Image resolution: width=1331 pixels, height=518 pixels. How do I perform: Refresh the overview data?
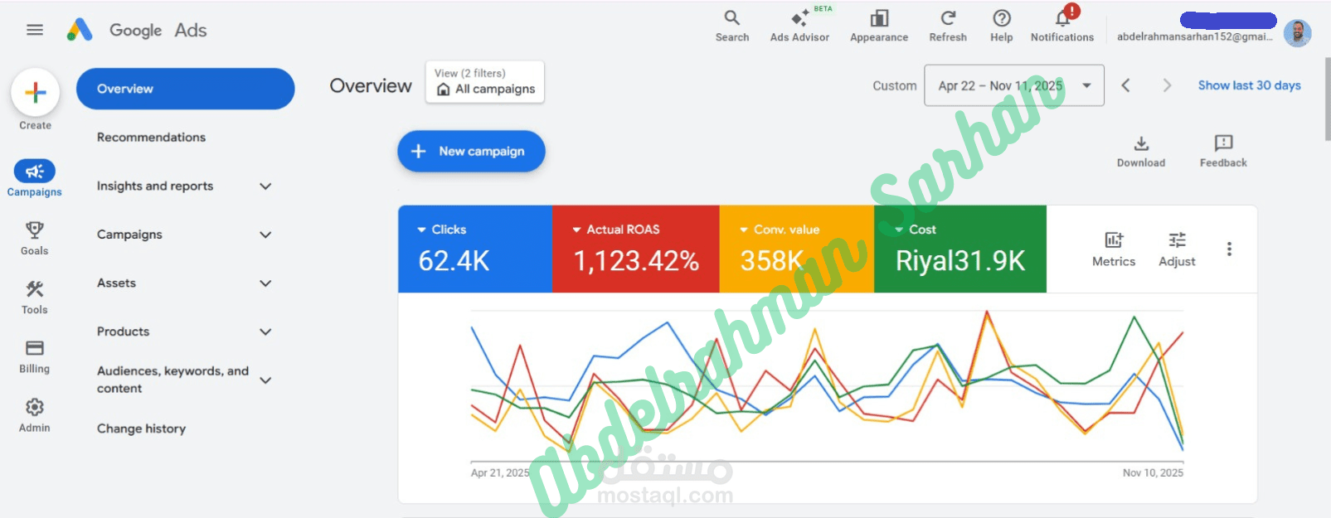pos(948,26)
